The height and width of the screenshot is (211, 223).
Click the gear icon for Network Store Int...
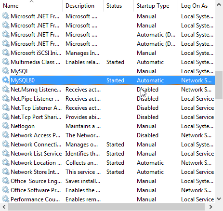click(6, 172)
